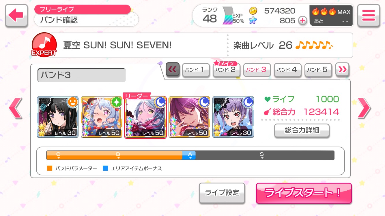Start the live with ライブスタート button
This screenshot has width=385, height=216.
[304, 193]
